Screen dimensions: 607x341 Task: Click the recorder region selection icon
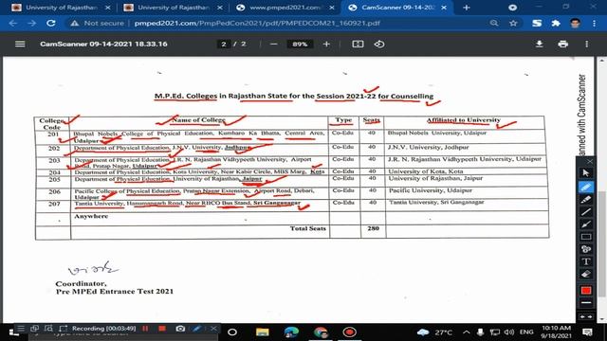pyautogui.click(x=63, y=329)
